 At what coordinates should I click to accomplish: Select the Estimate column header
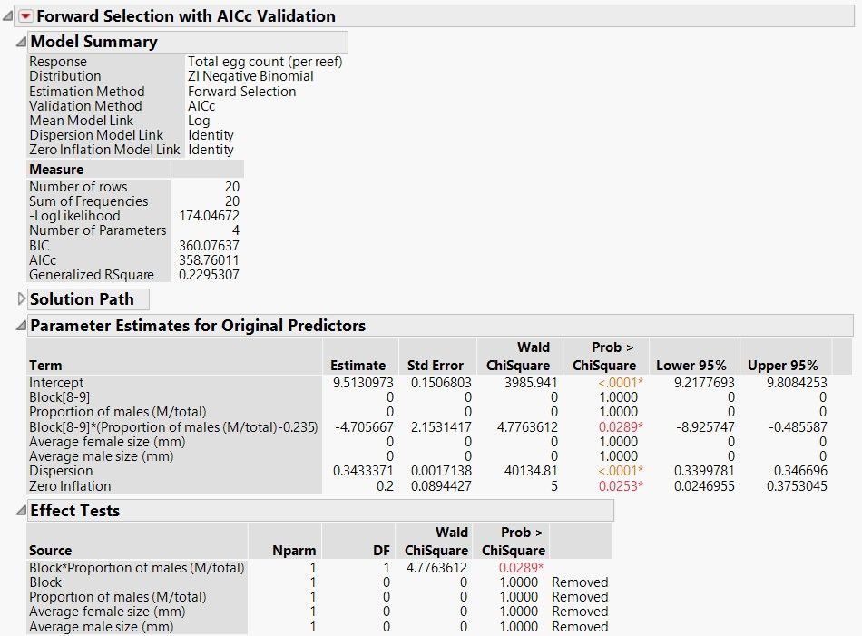(x=358, y=366)
